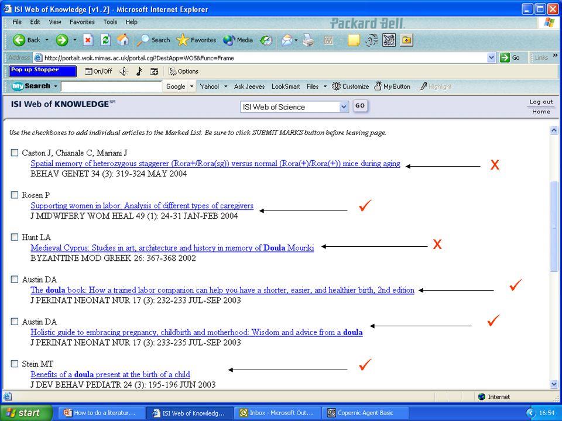Viewport: 562px width, 421px height.
Task: Click the Messenger figure icon in toolbar
Action: [x=372, y=40]
